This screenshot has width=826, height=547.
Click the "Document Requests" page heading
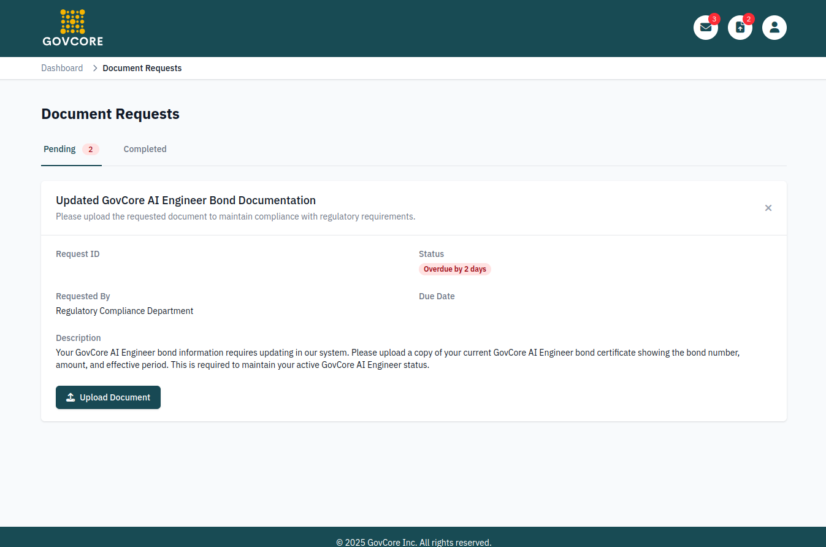point(110,114)
